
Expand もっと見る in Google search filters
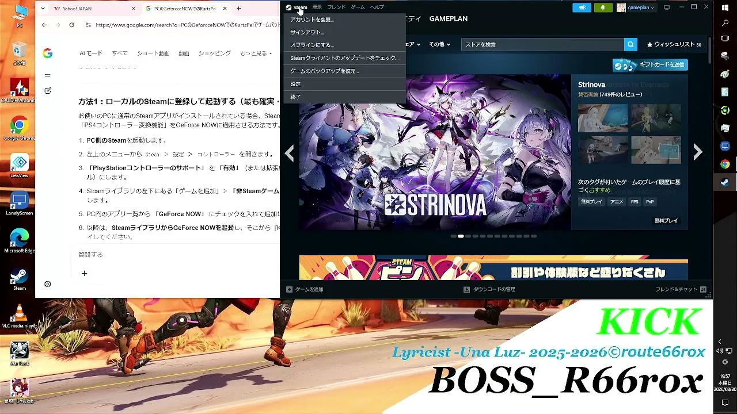pyautogui.click(x=256, y=53)
